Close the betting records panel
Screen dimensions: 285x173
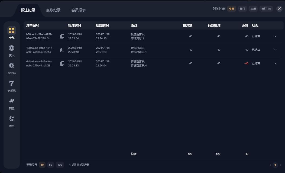click(279, 9)
